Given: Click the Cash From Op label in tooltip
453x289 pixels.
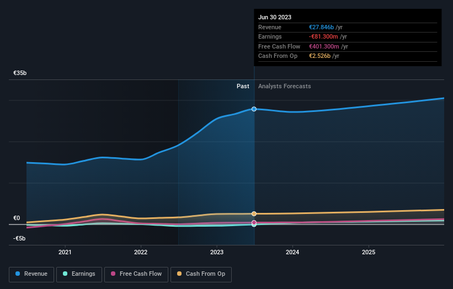Looking at the screenshot, I should (278, 56).
